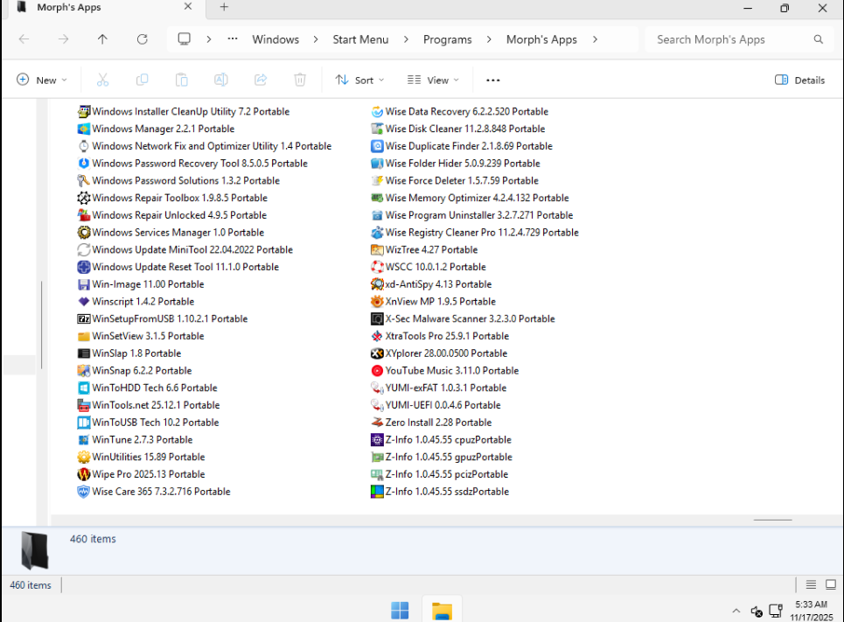Click the Wise Duplicate Finder icon
The width and height of the screenshot is (844, 622).
click(x=377, y=146)
